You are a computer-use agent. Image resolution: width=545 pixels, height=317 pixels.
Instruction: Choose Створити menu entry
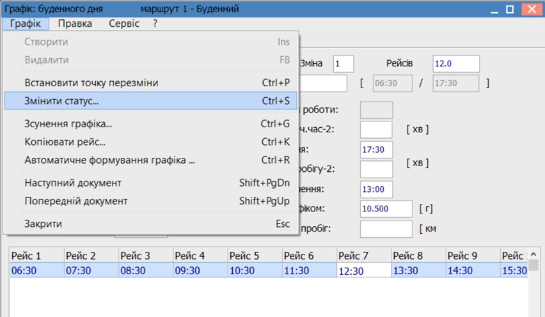point(151,42)
